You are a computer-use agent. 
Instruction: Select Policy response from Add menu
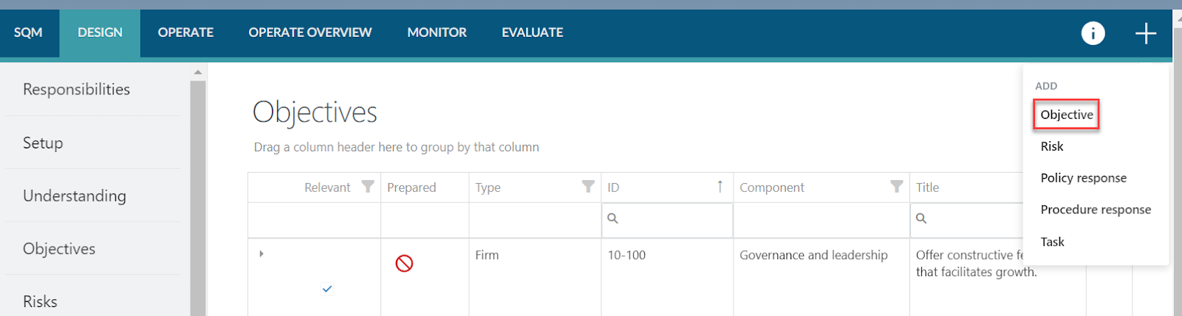[1083, 178]
